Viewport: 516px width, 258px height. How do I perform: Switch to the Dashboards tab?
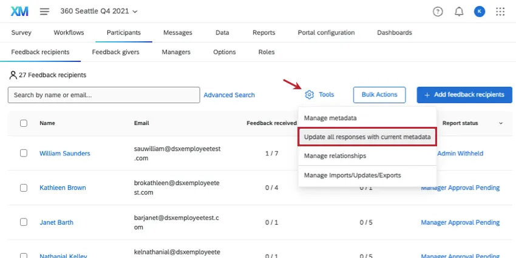tap(395, 33)
